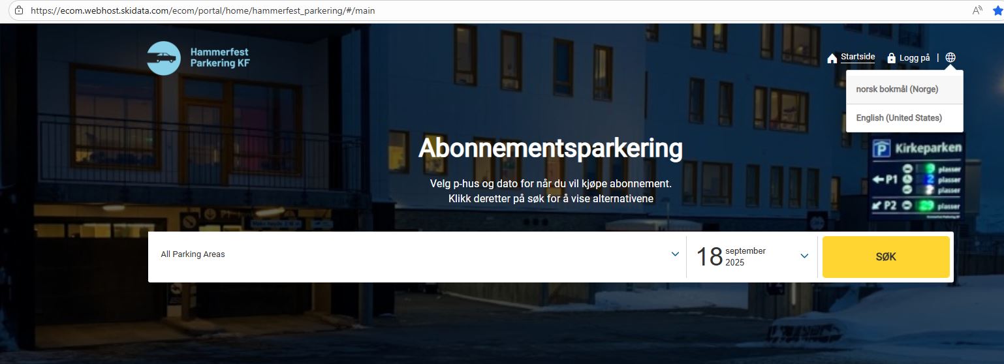This screenshot has width=1004, height=364.
Task: Click the house icon beside Startside
Action: (832, 58)
